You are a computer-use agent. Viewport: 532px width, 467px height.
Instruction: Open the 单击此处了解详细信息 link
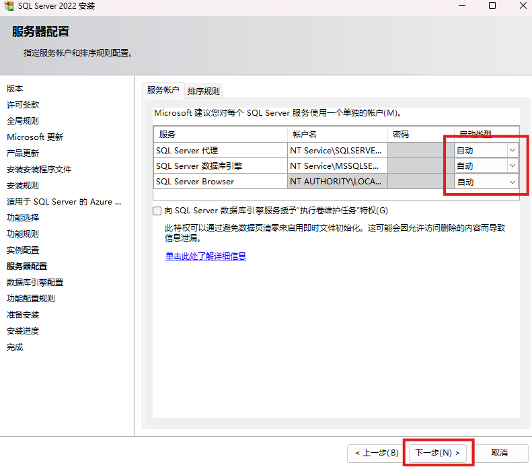[x=206, y=256]
